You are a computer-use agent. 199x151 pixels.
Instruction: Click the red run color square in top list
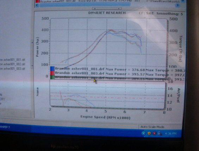click(x=38, y=1)
